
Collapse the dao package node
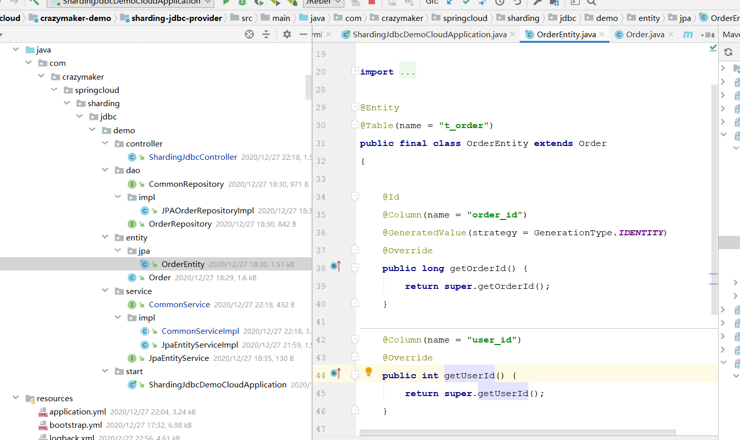pos(105,169)
